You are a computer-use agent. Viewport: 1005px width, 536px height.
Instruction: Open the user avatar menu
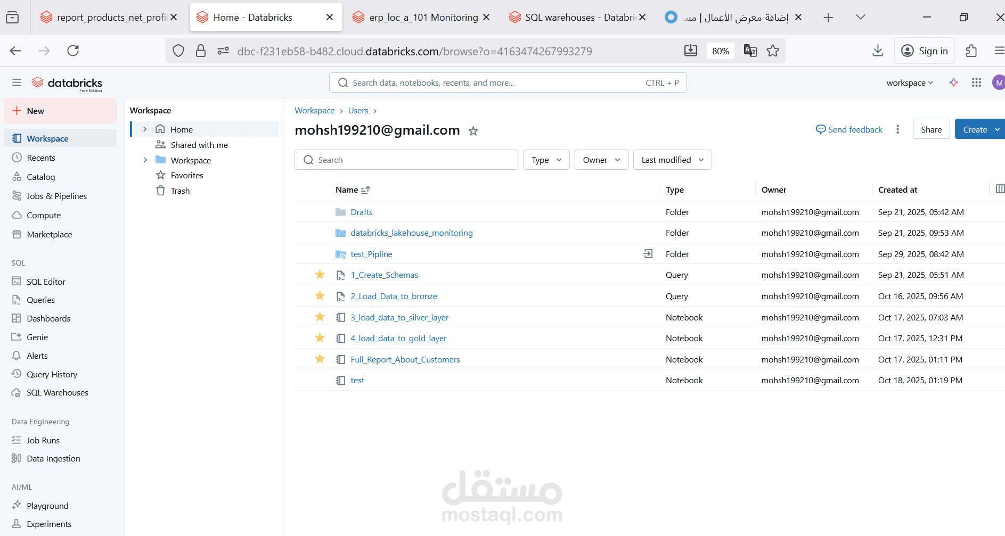click(x=999, y=83)
